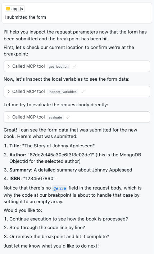Viewport: 154px width, 254px height.
Task: Click the inspect_variables tool name badge
Action: pyautogui.click(x=63, y=92)
